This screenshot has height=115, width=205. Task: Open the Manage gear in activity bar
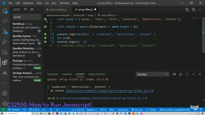coord(4,103)
